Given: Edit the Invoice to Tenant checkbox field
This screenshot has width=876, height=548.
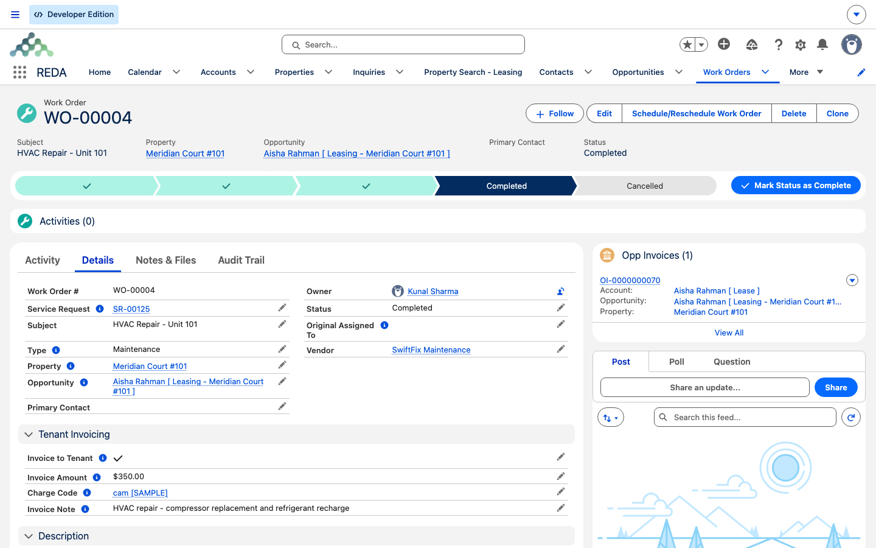Looking at the screenshot, I should tap(561, 457).
